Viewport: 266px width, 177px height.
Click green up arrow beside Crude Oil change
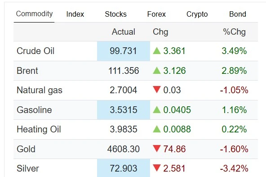[x=156, y=51]
